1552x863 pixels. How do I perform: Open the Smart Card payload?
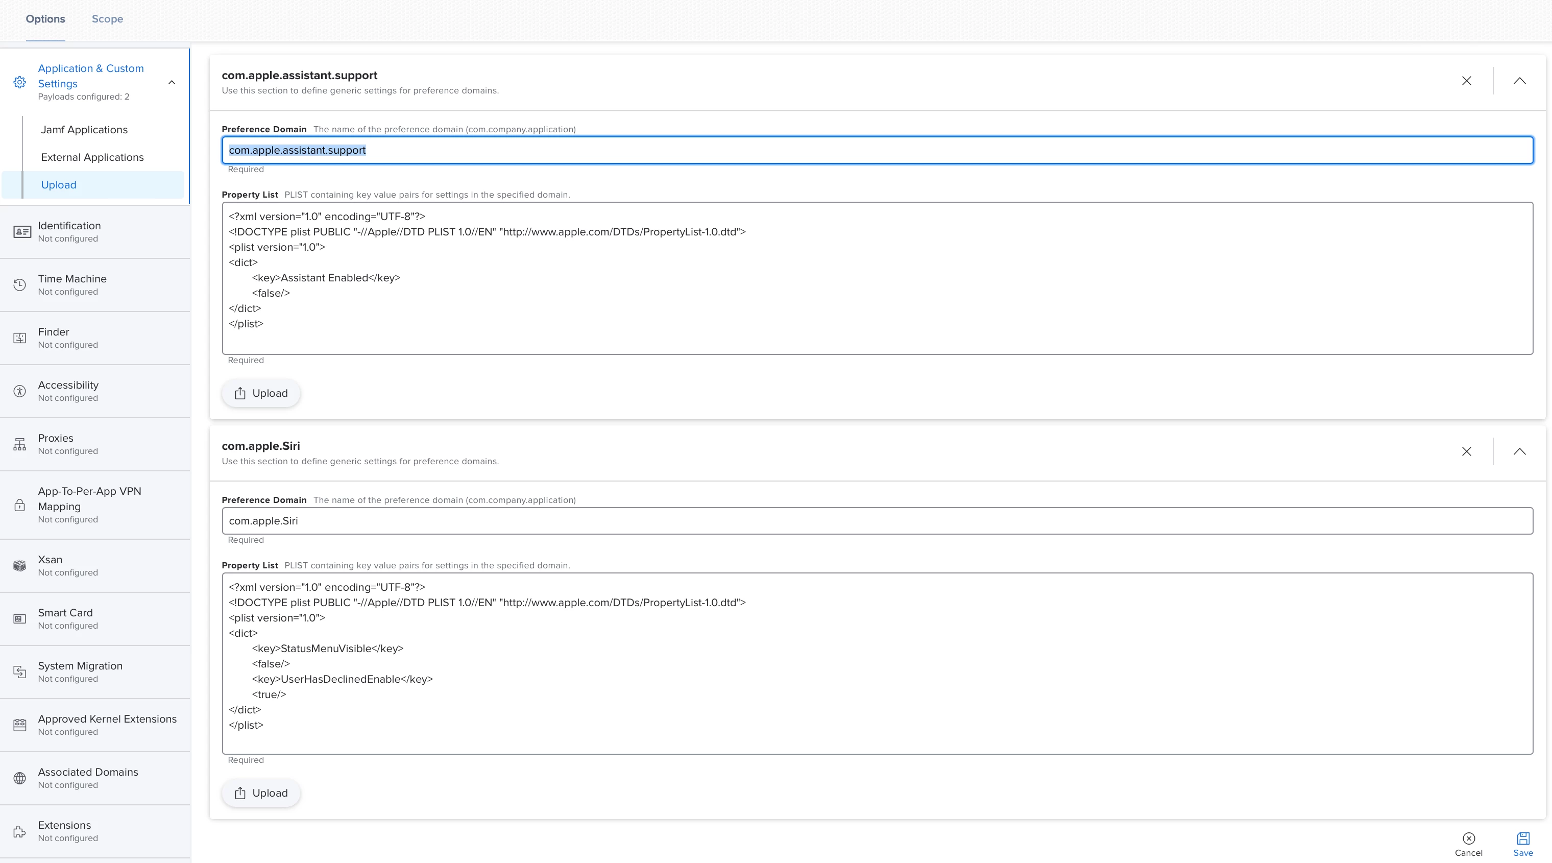(95, 619)
